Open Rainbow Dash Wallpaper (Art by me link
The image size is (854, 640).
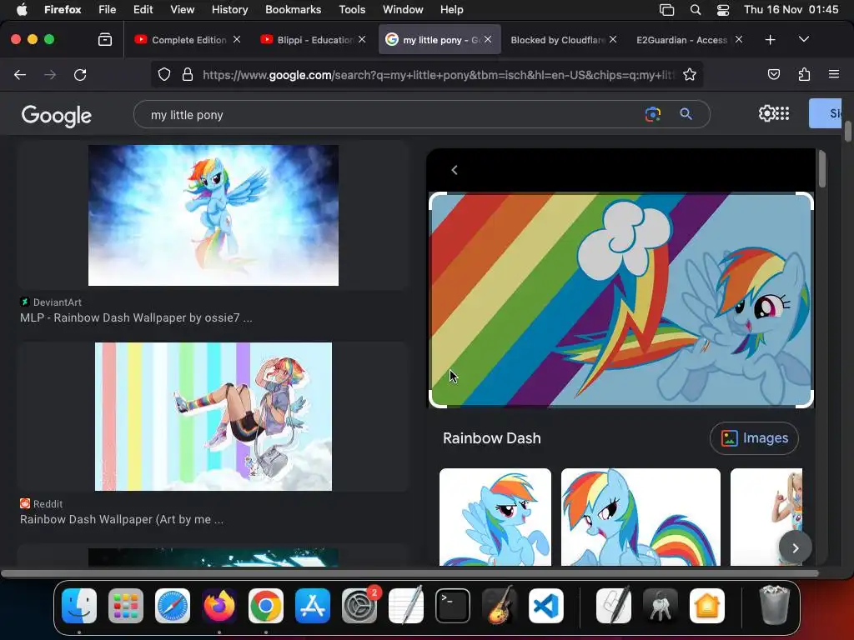(x=122, y=519)
